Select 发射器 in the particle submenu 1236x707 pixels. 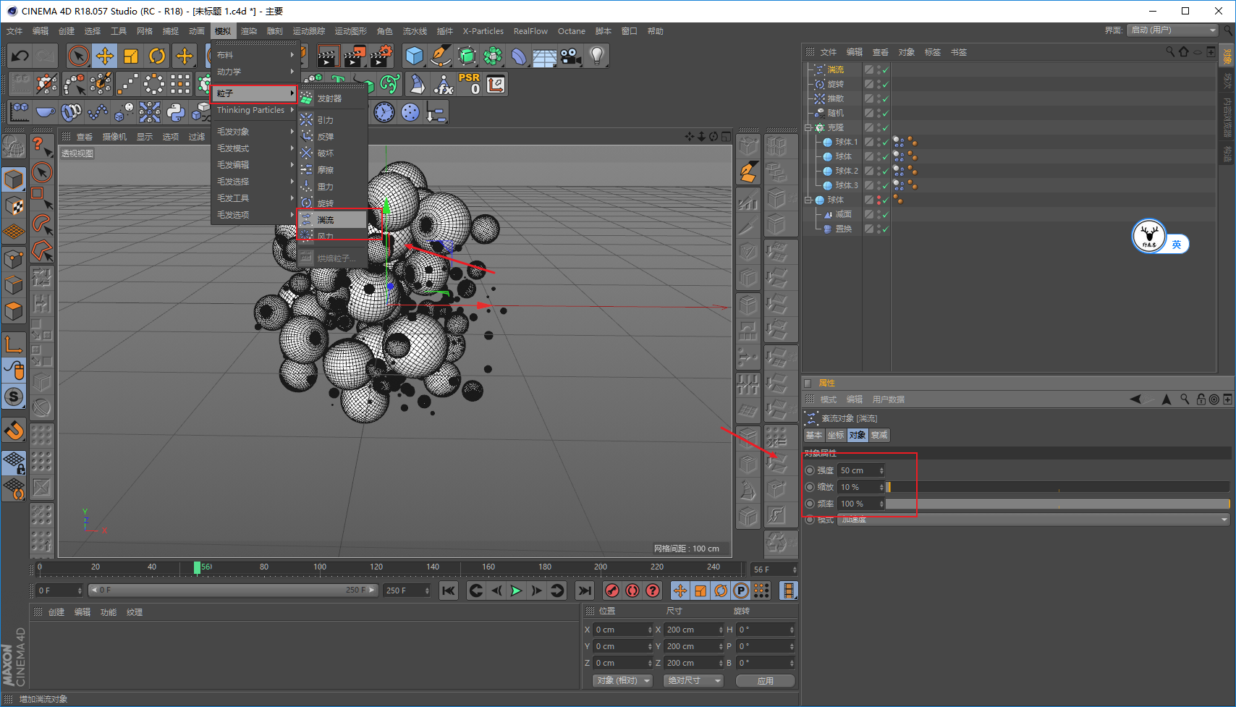coord(329,98)
